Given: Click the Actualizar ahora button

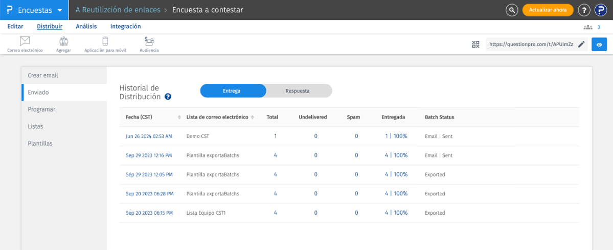Looking at the screenshot, I should click(548, 10).
